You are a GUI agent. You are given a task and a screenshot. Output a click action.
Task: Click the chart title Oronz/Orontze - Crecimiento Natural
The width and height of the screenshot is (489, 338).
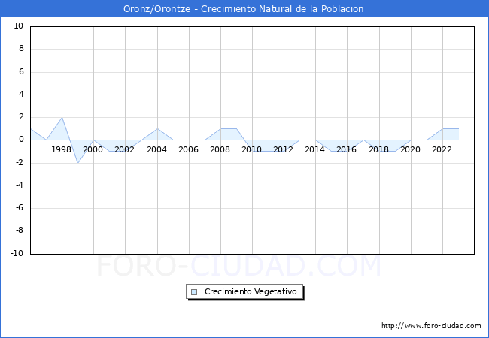click(x=243, y=8)
